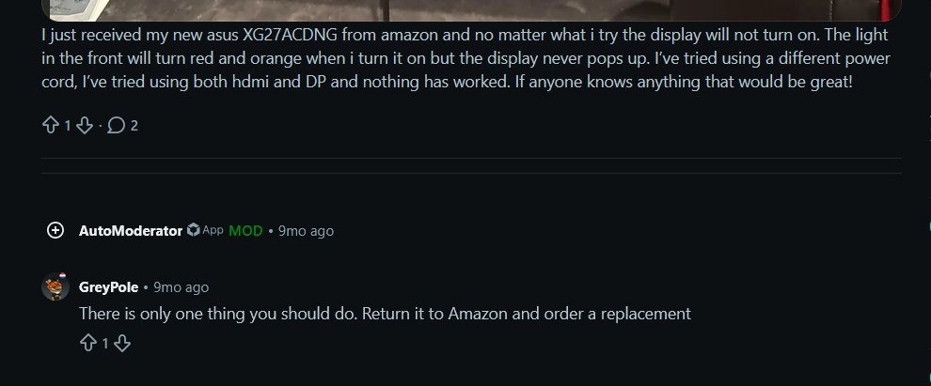Screen dimensions: 931x386
Task: Click GreyPole comment's vote score
Action: pos(105,344)
